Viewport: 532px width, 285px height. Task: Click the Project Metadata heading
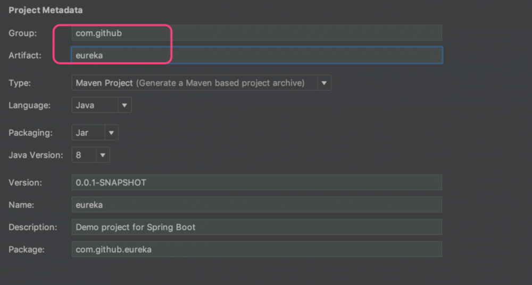click(x=46, y=10)
